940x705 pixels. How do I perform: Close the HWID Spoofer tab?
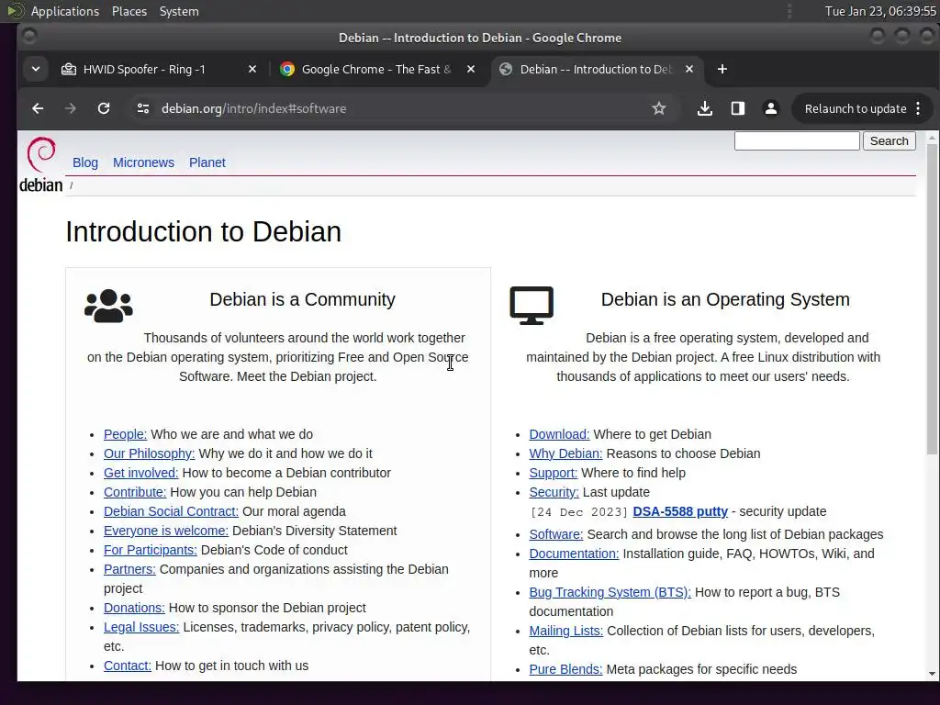point(252,70)
